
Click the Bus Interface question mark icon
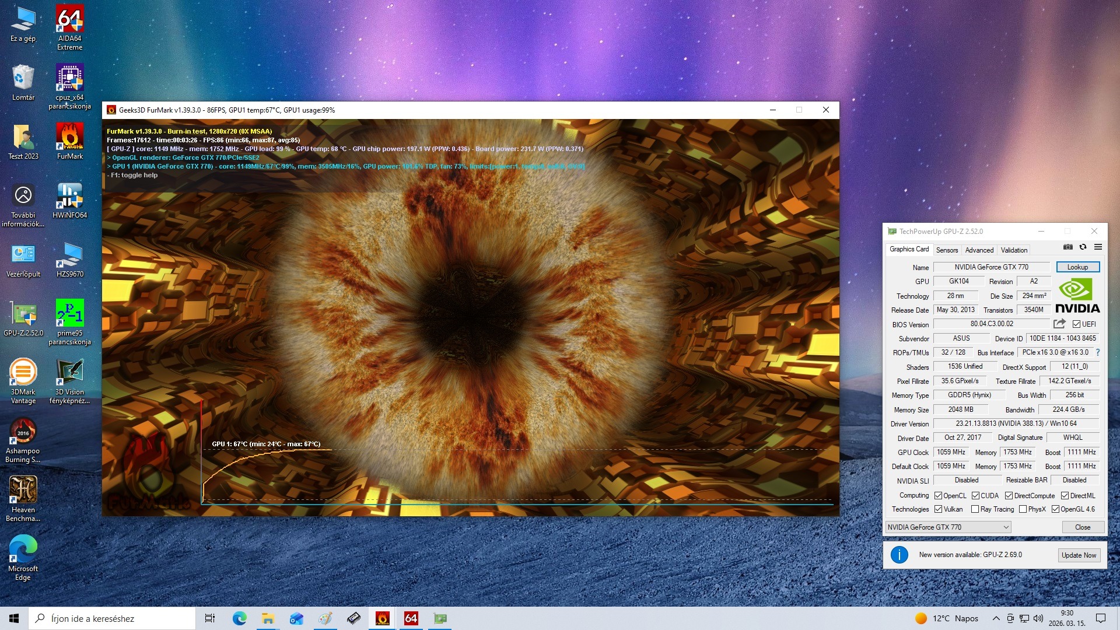point(1098,352)
